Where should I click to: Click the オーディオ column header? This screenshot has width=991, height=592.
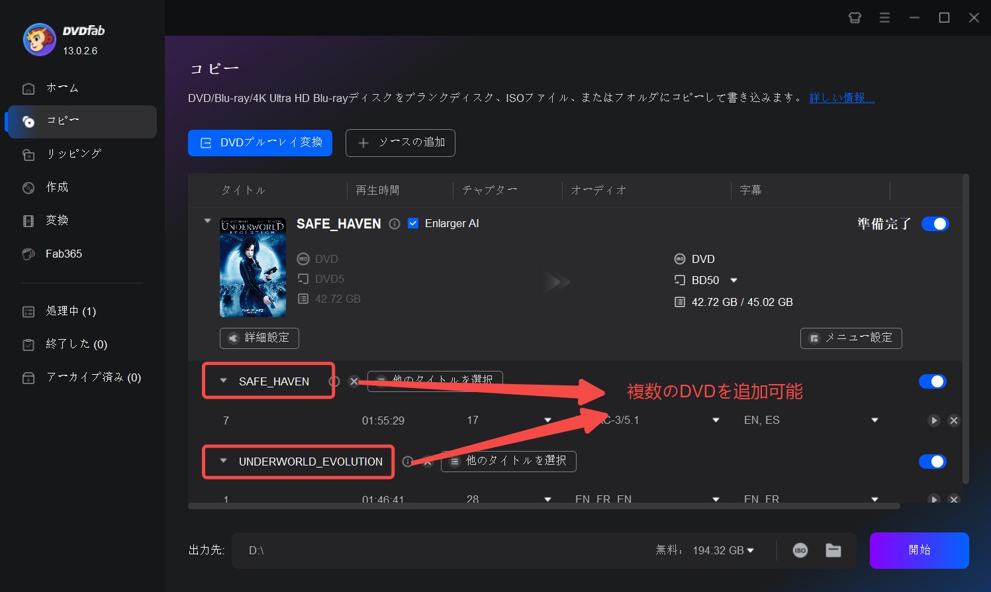pyautogui.click(x=599, y=191)
